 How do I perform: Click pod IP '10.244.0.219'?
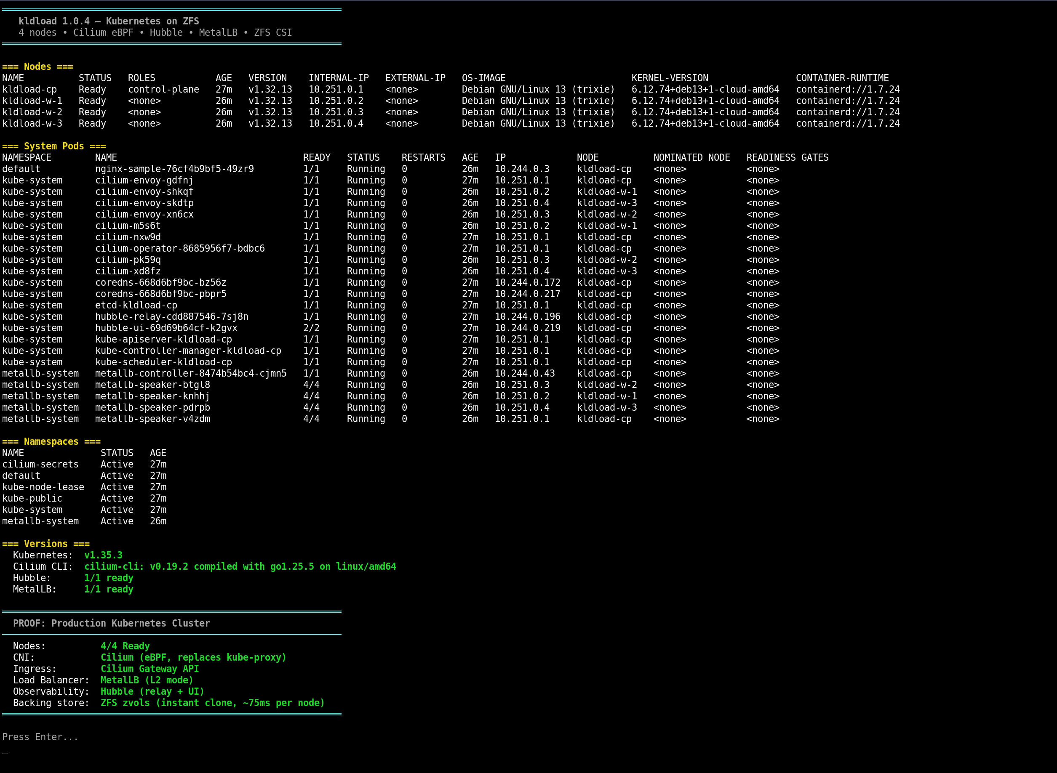pyautogui.click(x=527, y=328)
